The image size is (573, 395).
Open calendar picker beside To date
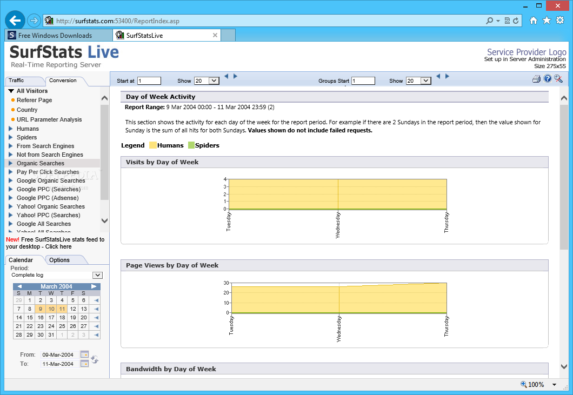[x=84, y=364]
